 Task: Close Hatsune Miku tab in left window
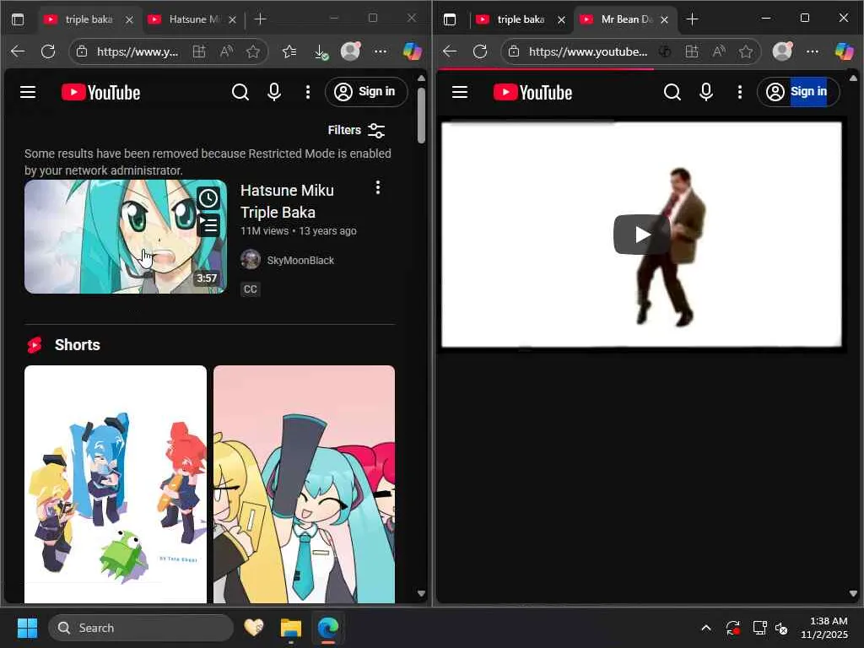click(x=233, y=20)
